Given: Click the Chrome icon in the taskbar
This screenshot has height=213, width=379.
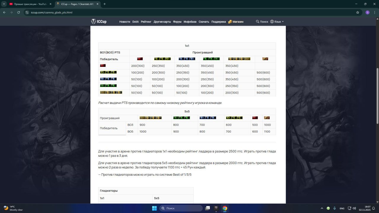Looking at the screenshot, I should click(225, 208).
